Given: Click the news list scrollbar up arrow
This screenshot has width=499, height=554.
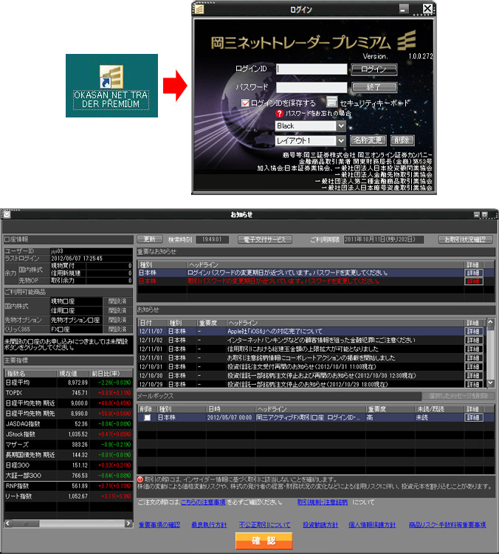Looking at the screenshot, I should point(491,322).
